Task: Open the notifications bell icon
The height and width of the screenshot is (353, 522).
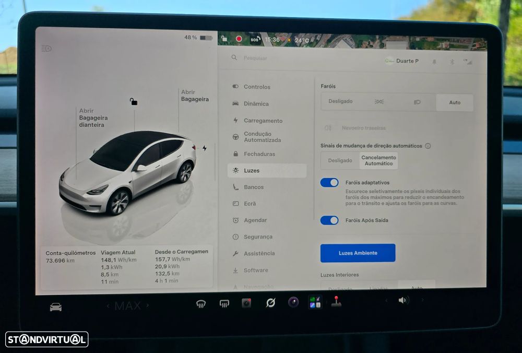Action: 434,62
